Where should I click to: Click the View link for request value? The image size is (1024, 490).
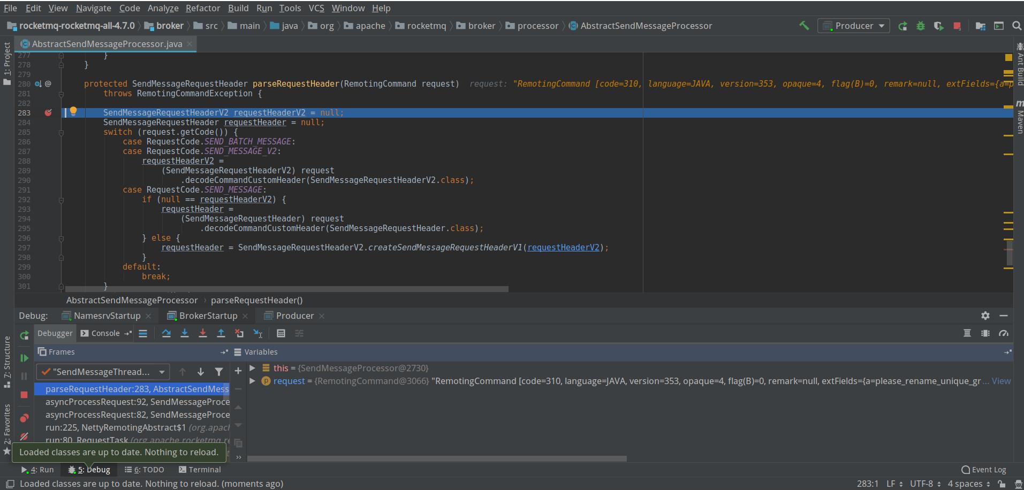[1000, 381]
